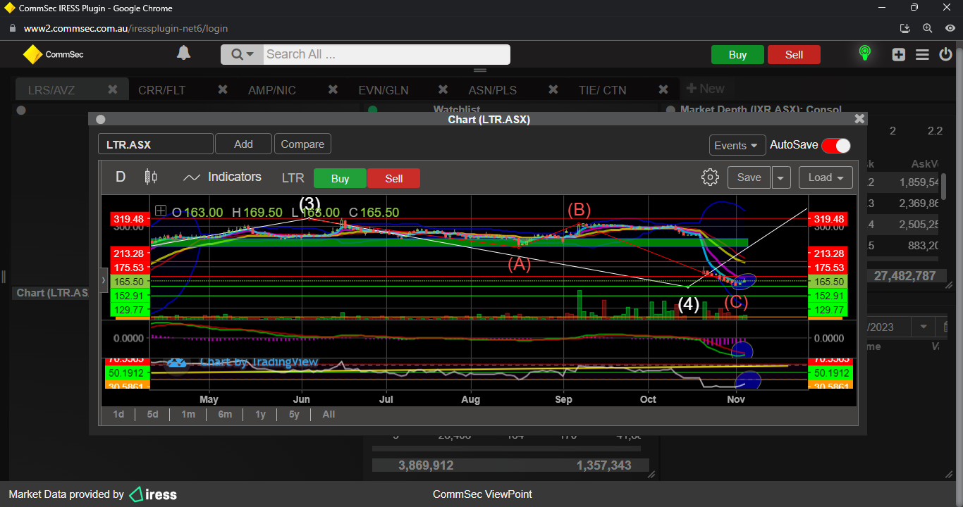The width and height of the screenshot is (963, 507).
Task: Expand the chart legend plus box
Action: 161,211
